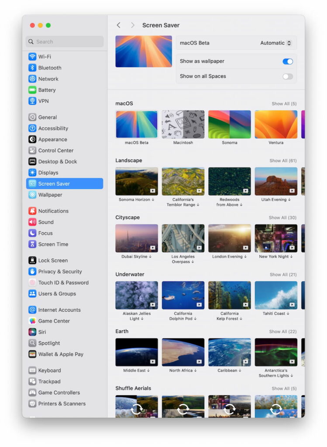The width and height of the screenshot is (327, 447).
Task: Select the Ventura screen saver thumbnail
Action: pyautogui.click(x=276, y=124)
